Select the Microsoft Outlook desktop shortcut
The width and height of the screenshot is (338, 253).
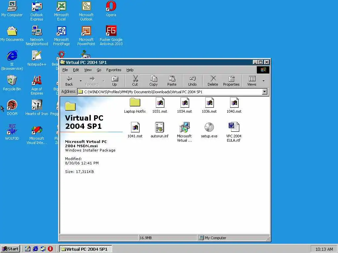[86, 11]
